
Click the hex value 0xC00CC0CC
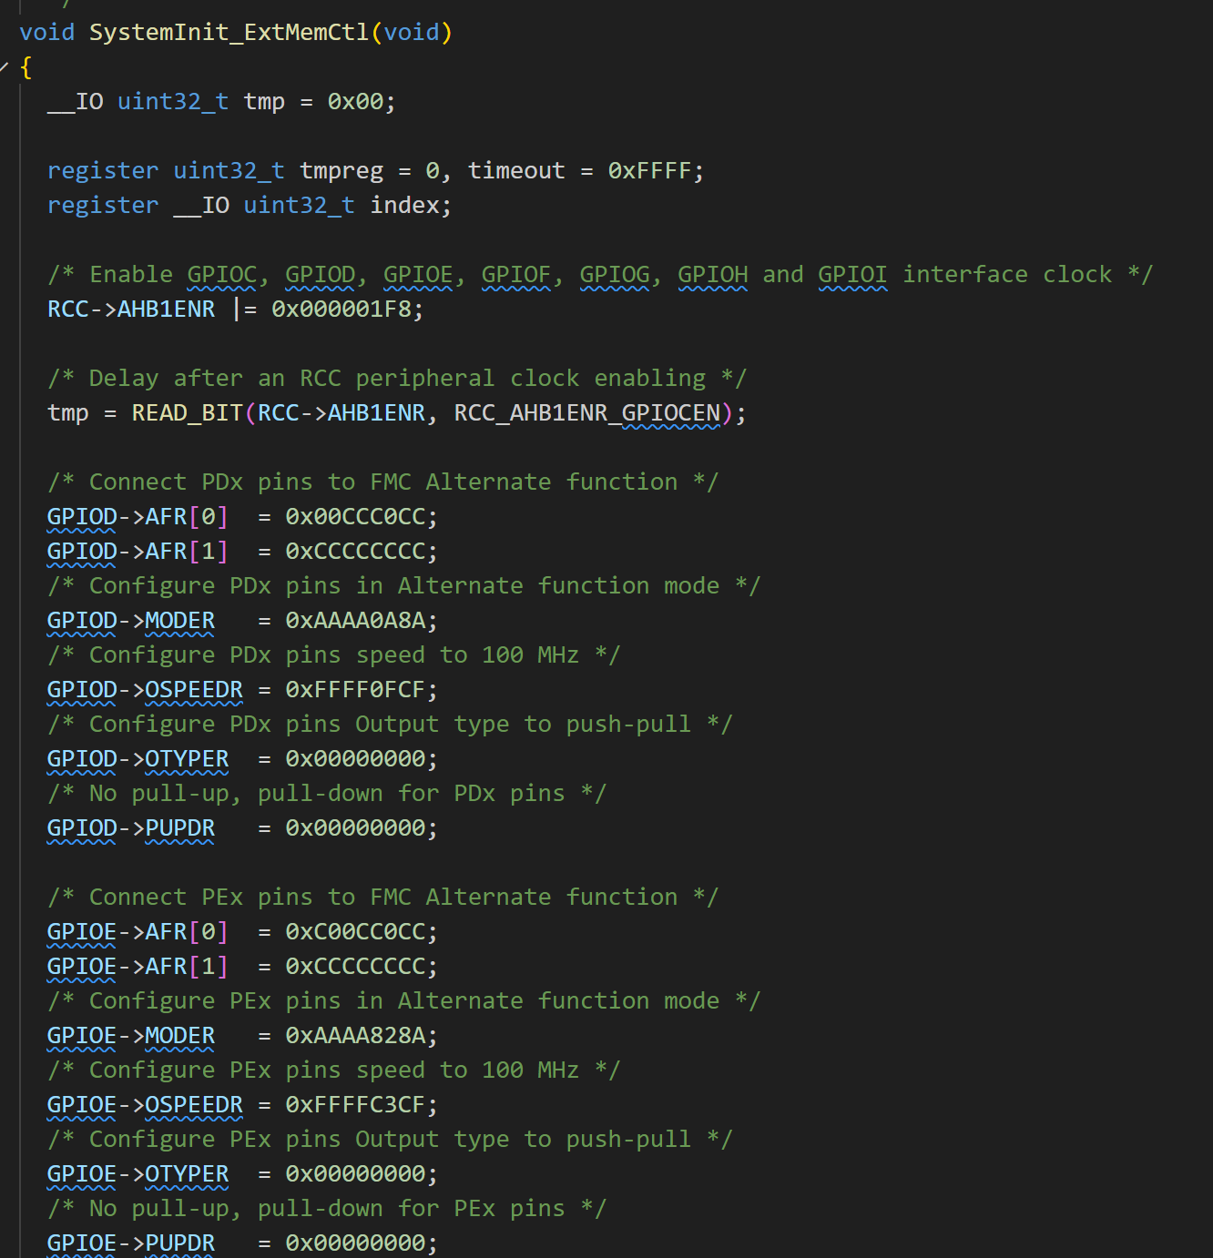coord(355,932)
